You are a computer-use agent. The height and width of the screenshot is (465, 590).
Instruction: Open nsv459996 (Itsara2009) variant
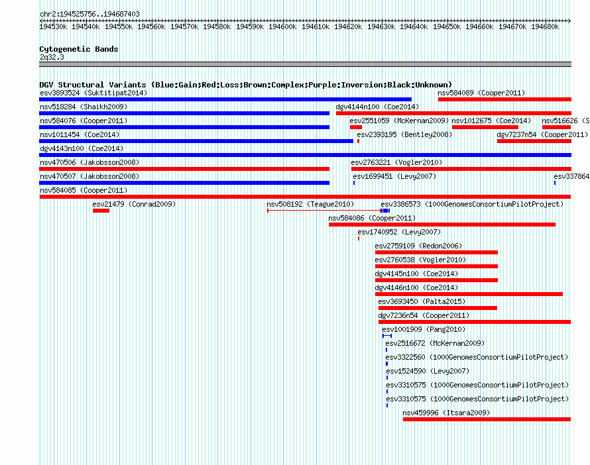coord(446,413)
